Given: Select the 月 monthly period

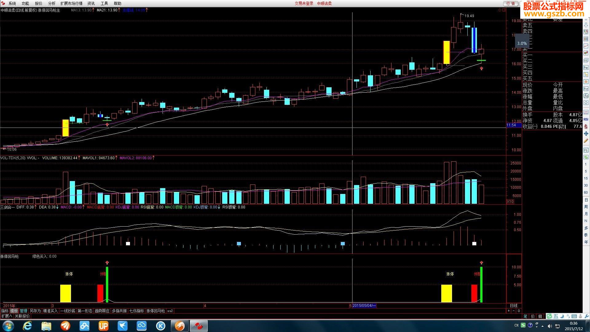Looking at the screenshot, I should pyautogui.click(x=586, y=214).
